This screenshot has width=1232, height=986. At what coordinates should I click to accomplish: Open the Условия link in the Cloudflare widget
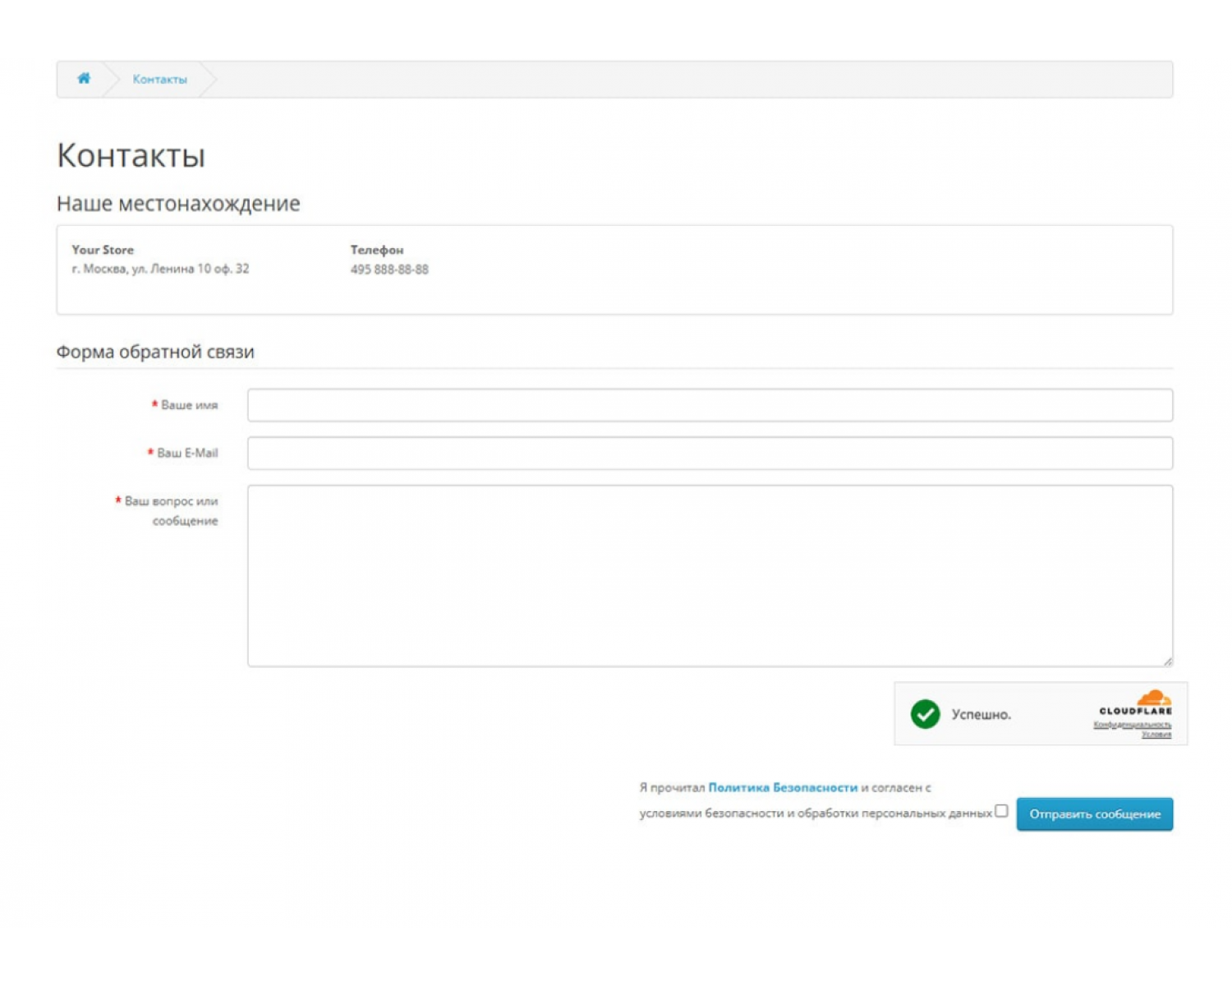(1158, 735)
